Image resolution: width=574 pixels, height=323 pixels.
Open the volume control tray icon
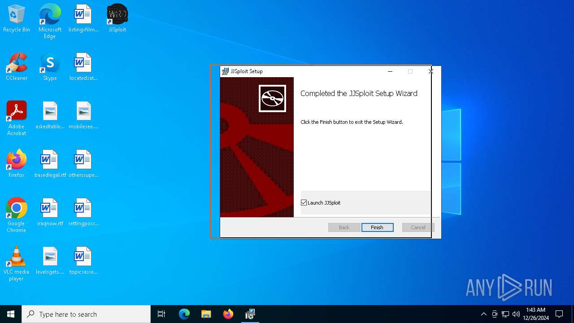coord(516,314)
